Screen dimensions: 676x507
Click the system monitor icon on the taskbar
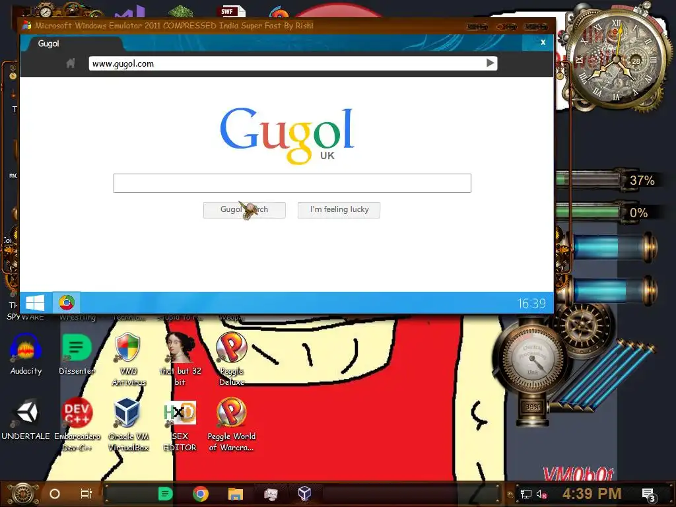pos(270,494)
